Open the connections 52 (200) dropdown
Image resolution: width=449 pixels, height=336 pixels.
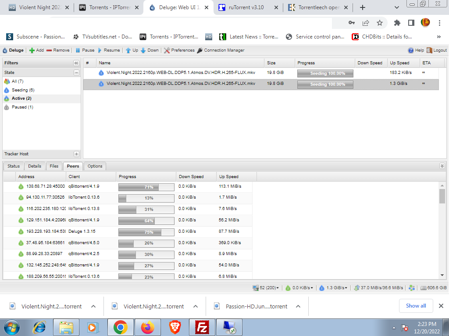coord(265,288)
